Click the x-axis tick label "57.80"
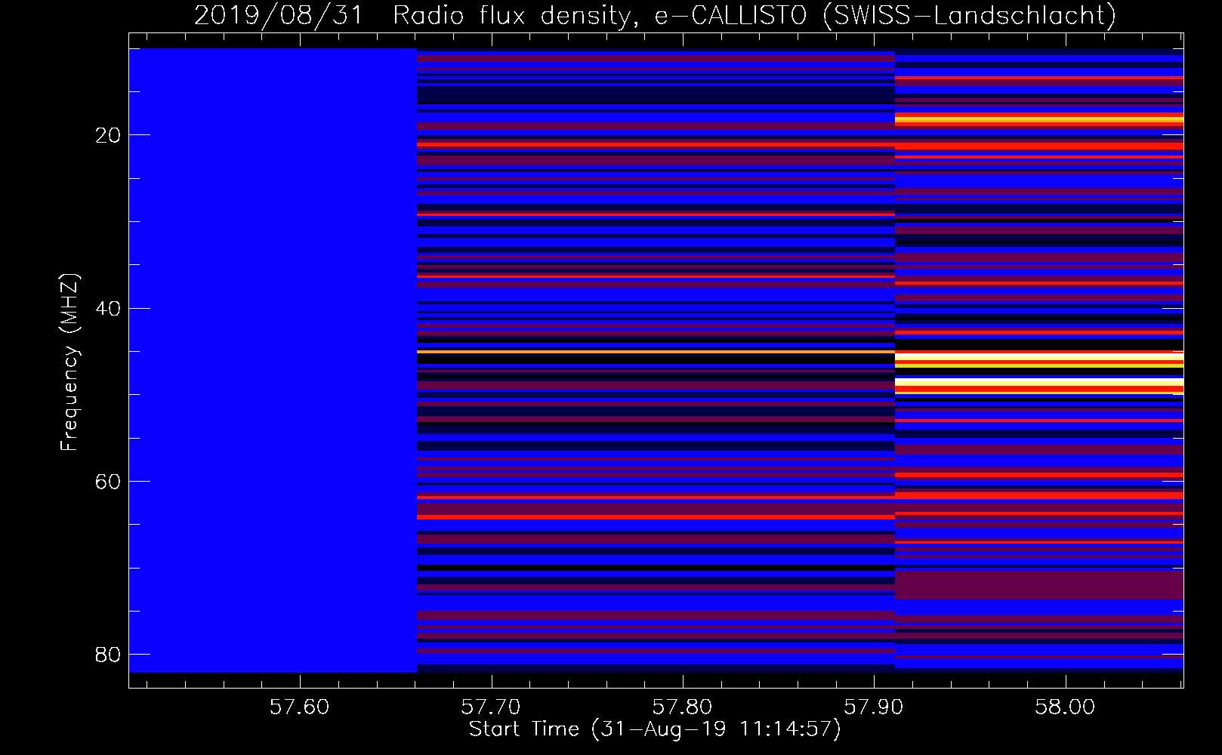The height and width of the screenshot is (755, 1222). click(x=683, y=707)
